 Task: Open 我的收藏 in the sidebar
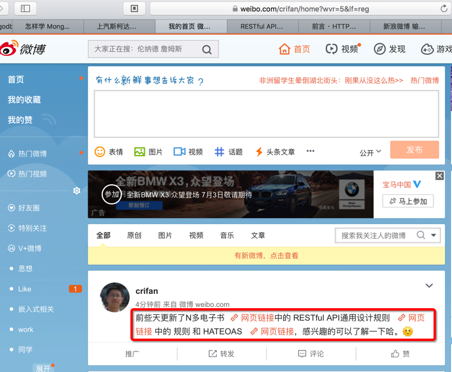pyautogui.click(x=24, y=100)
